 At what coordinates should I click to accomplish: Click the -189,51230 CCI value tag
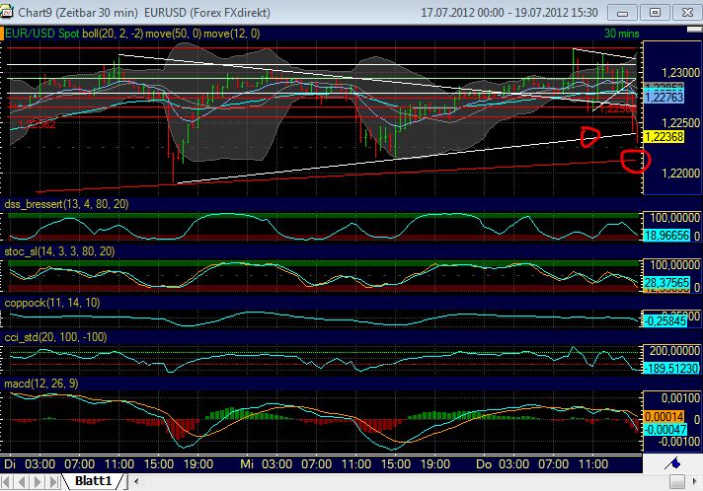[x=671, y=369]
